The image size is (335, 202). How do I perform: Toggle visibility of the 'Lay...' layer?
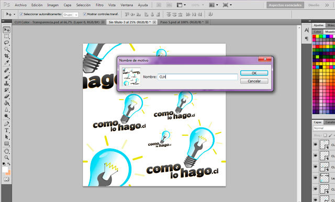point(316,178)
